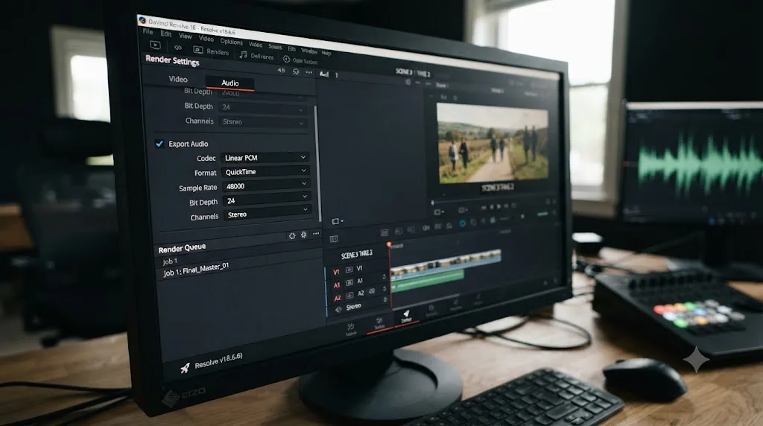
Task: Click the rocket icon beside Resolve v18.6.6
Action: (185, 368)
